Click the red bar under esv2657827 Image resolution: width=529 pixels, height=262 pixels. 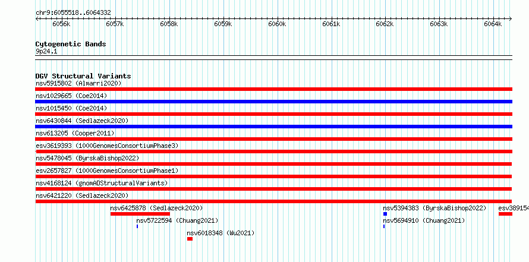click(x=273, y=176)
